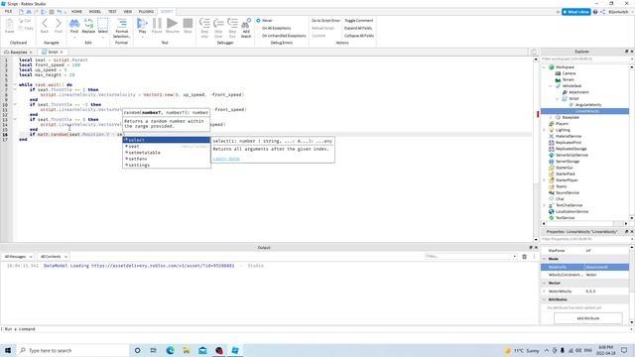
Task: Collapse the while loop code fold
Action: (x=15, y=84)
